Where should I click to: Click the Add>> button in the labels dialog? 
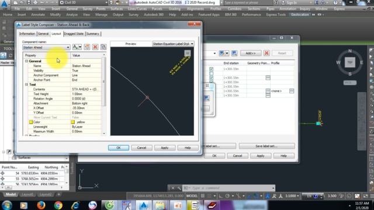(251, 53)
